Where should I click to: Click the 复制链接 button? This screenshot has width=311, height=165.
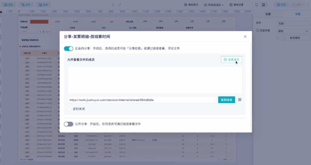click(x=227, y=100)
